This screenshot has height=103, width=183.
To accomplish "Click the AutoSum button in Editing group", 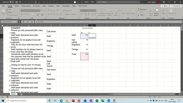I will (142, 9).
